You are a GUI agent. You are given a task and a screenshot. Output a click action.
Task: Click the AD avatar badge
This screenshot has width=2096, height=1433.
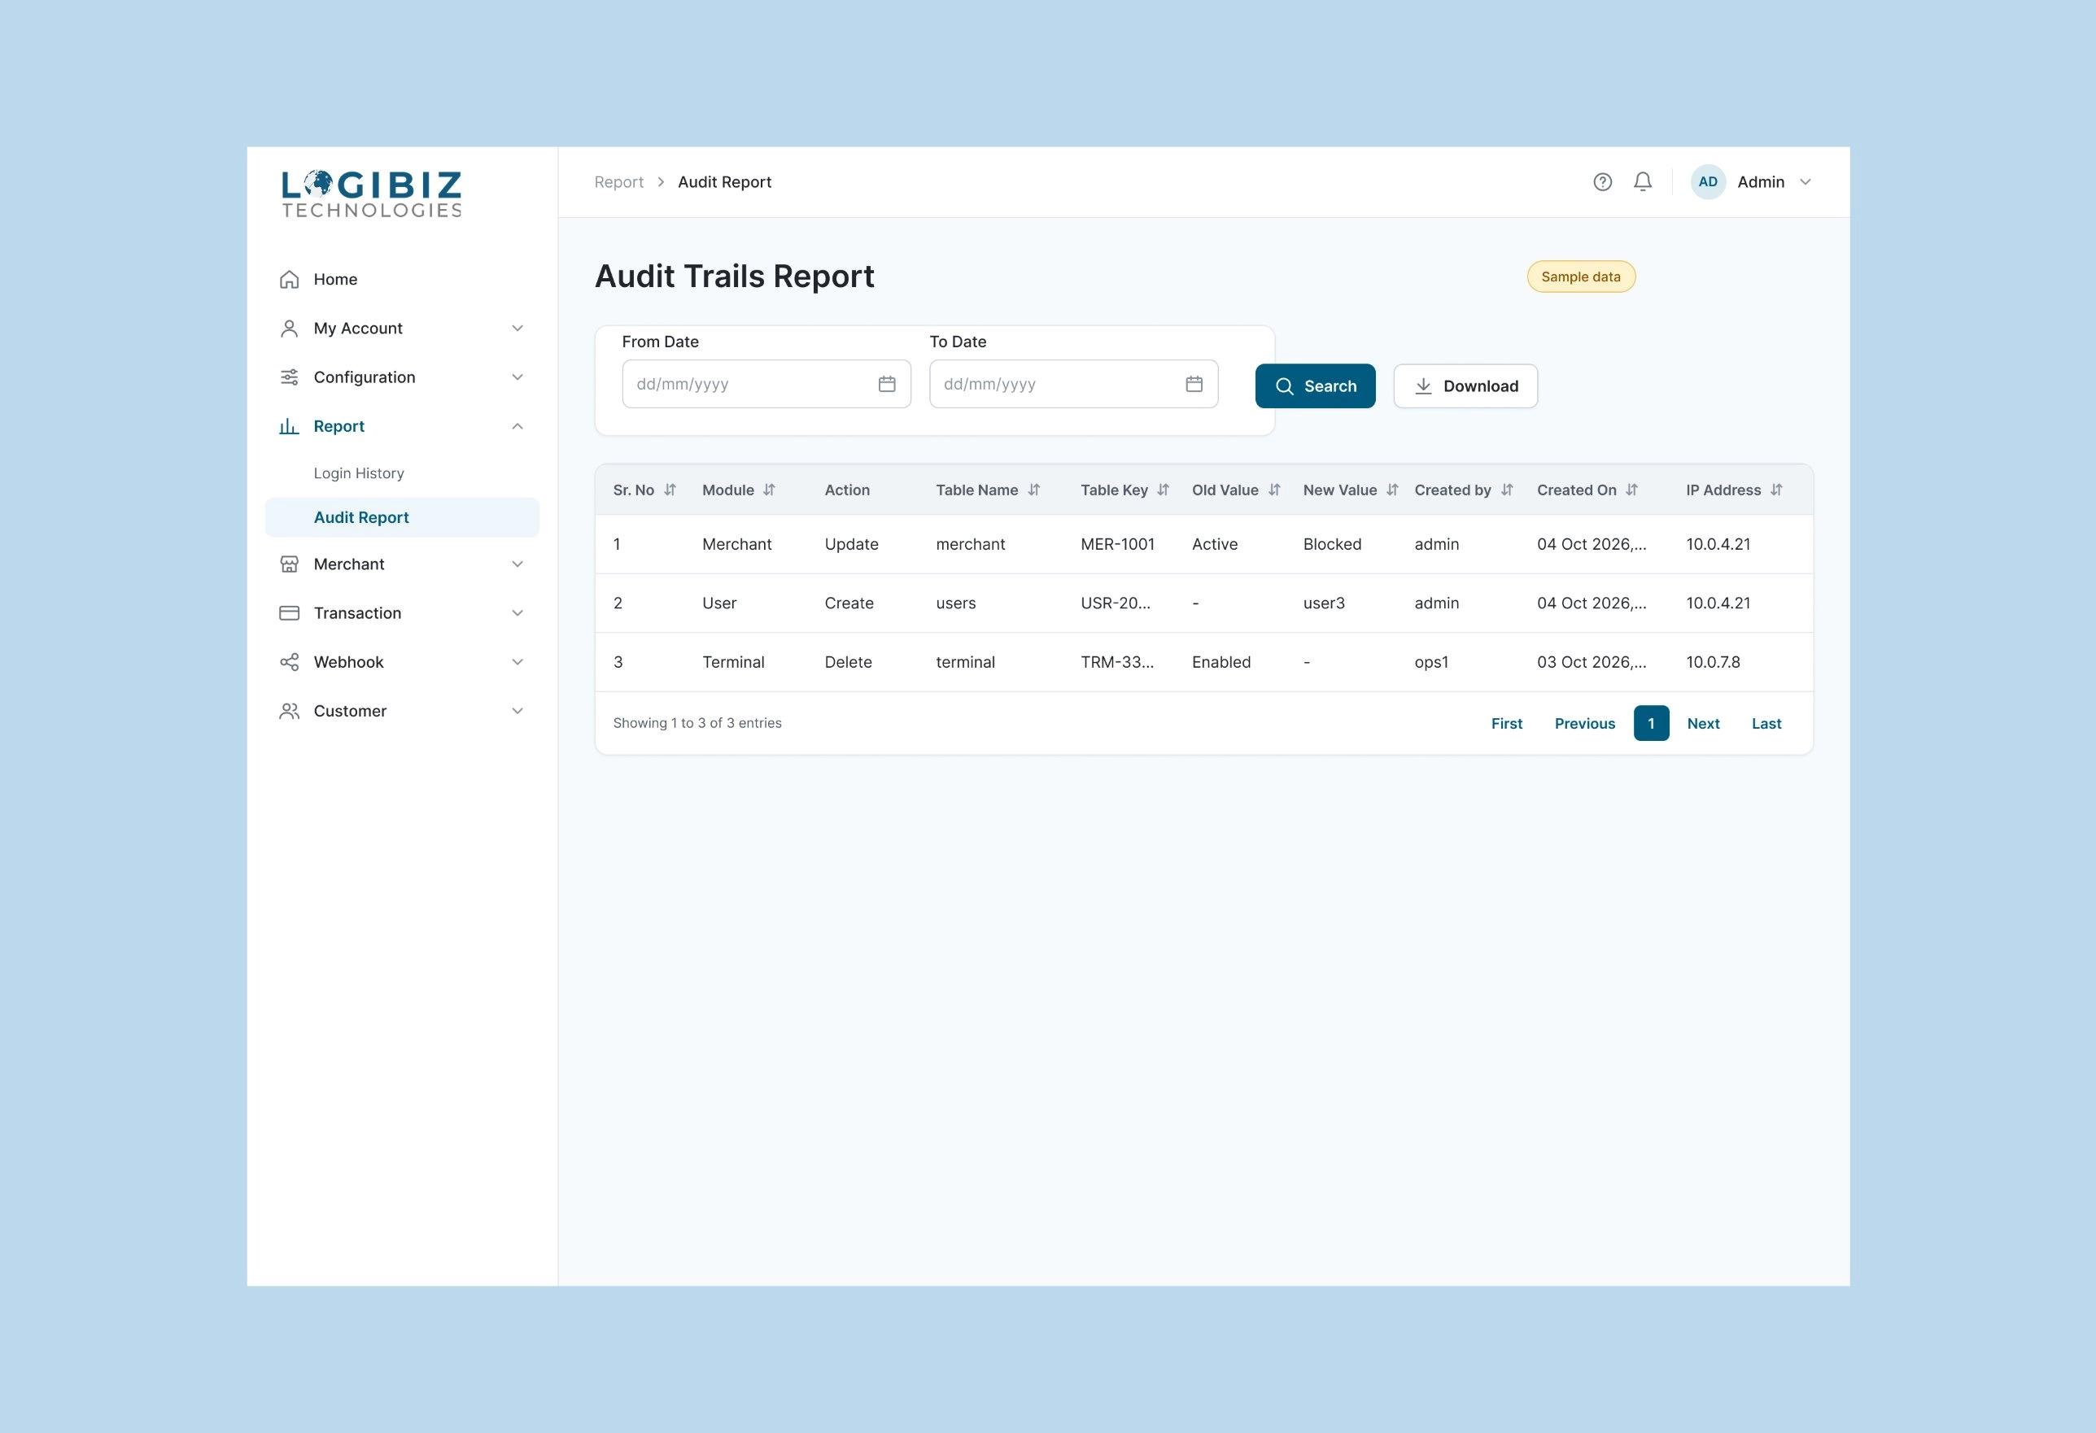pyautogui.click(x=1707, y=182)
